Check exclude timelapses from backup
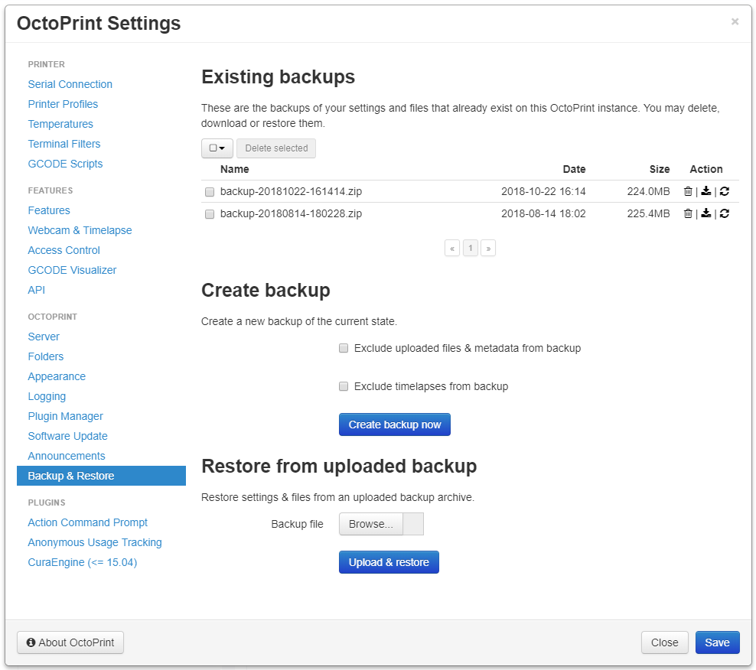756x670 pixels. tap(344, 386)
